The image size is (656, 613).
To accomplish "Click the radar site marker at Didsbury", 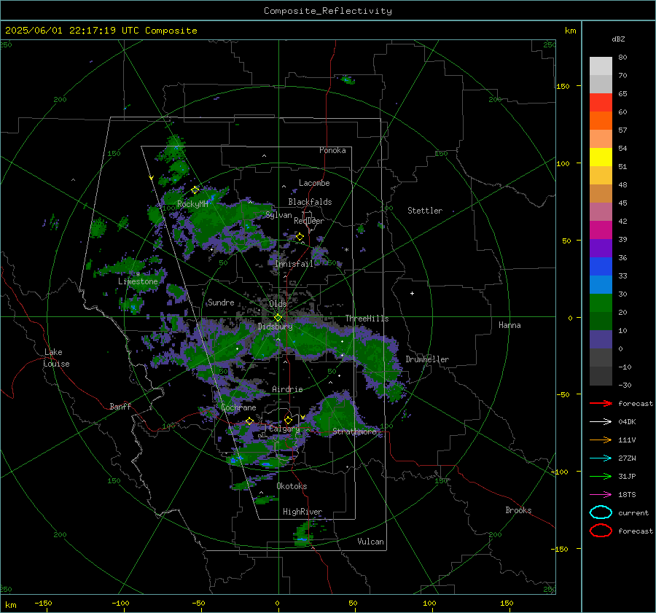I will [x=278, y=318].
